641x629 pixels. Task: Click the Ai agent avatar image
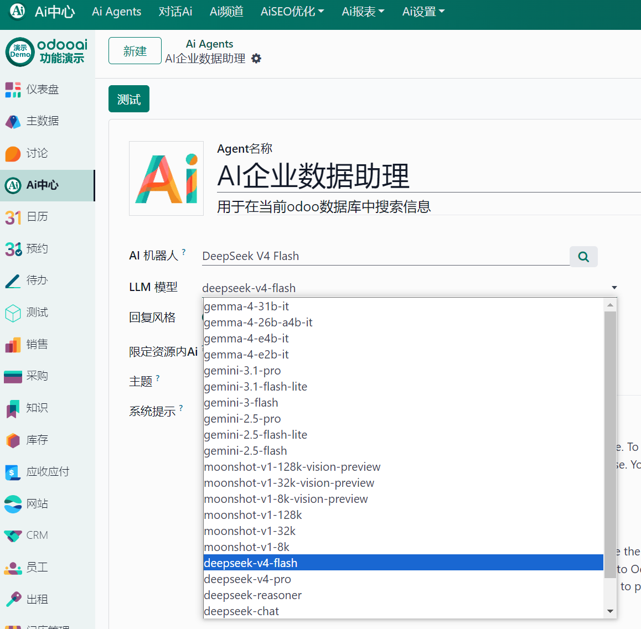click(167, 179)
